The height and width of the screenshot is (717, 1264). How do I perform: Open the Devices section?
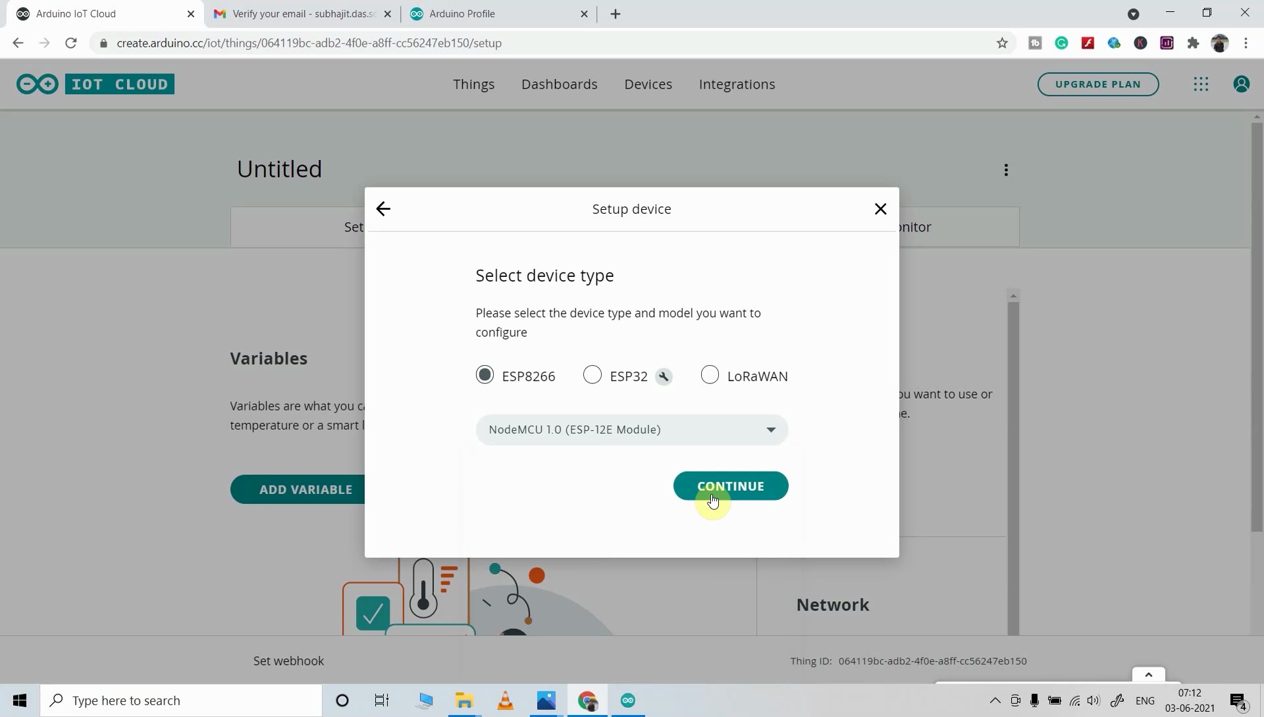pyautogui.click(x=648, y=84)
